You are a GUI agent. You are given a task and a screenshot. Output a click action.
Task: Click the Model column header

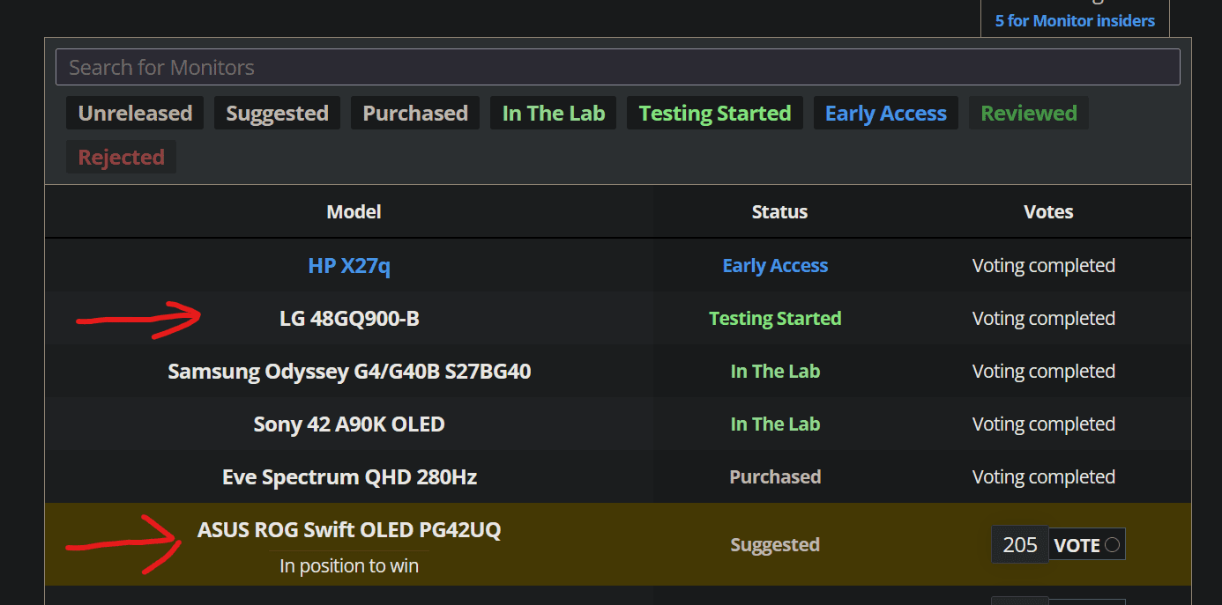(354, 211)
